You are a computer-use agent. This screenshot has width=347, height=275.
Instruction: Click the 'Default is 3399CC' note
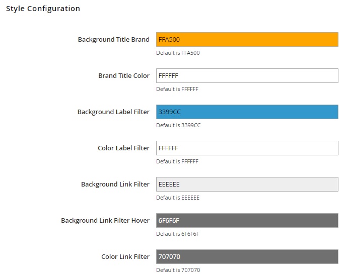click(x=178, y=126)
